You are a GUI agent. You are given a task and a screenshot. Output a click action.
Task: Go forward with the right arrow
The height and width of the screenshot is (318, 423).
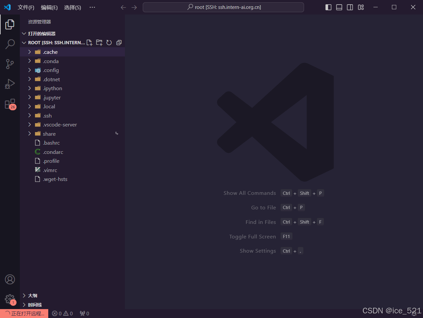tap(134, 7)
